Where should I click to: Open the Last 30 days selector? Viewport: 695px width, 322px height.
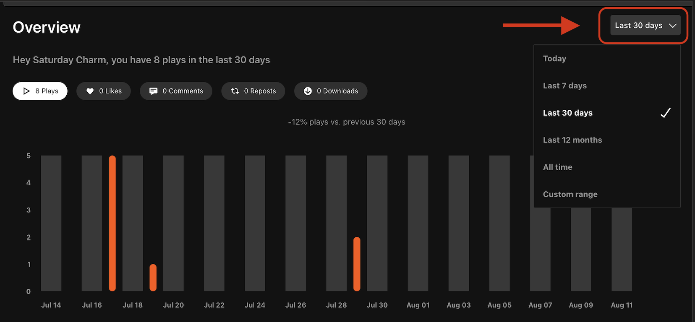point(639,26)
